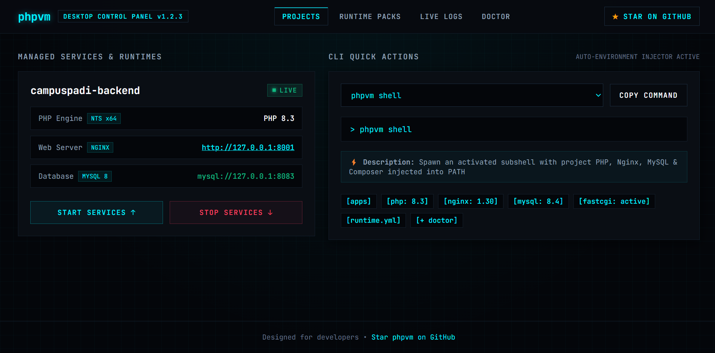Viewport: 715px width, 353px height.
Task: Click the green LIVE status indicator
Action: click(285, 90)
